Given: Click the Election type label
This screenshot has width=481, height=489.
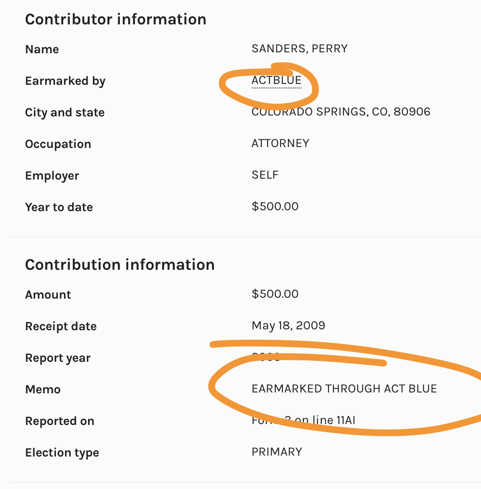Looking at the screenshot, I should 62,453.
